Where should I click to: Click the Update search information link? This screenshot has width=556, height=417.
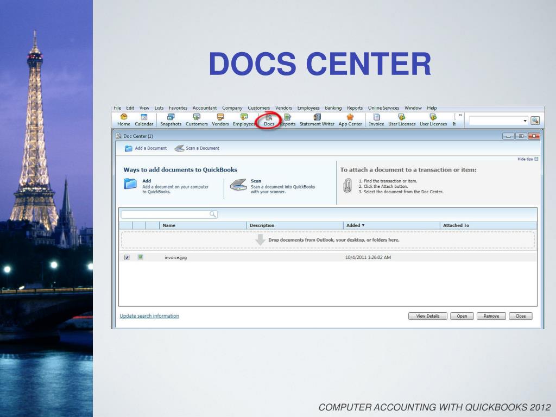(x=149, y=316)
